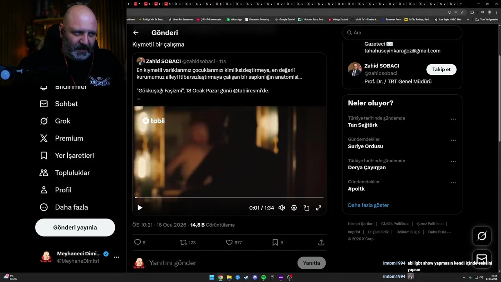501x282 pixels.
Task: Open options for the #poltk trend
Action: 453,183
